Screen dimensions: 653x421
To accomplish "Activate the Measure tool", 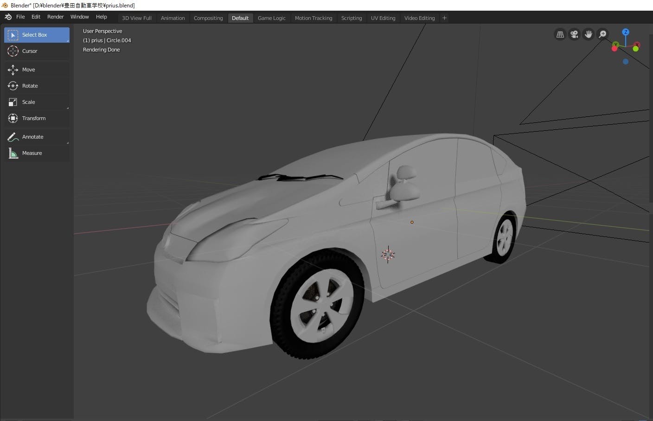I will click(32, 153).
